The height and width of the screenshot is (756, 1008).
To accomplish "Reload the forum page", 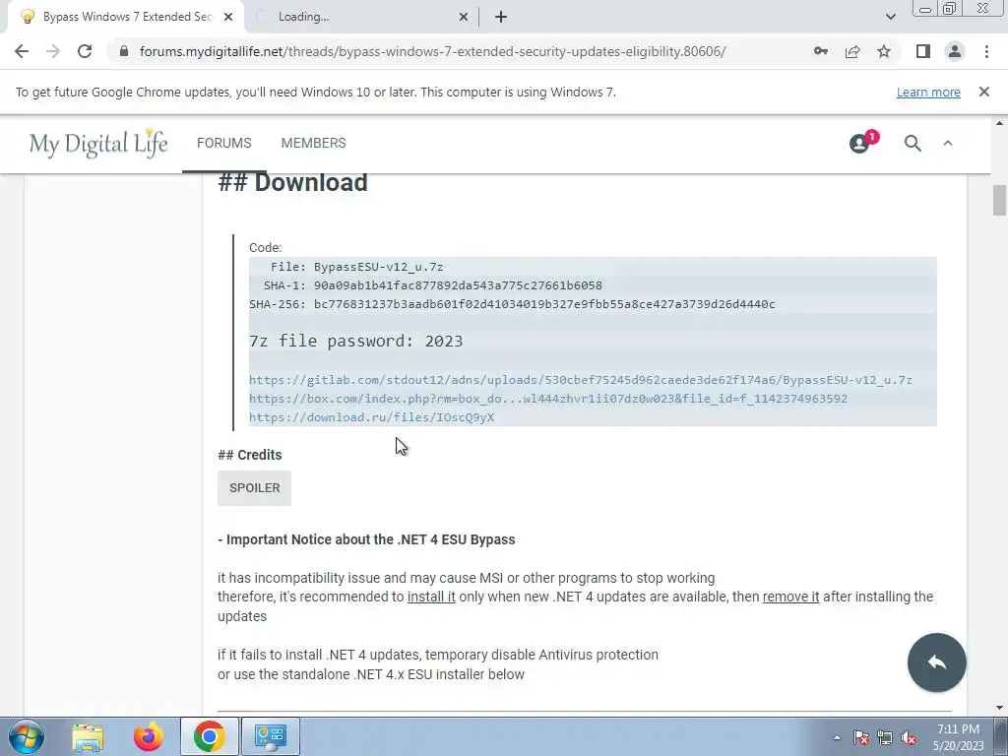I will pos(85,51).
